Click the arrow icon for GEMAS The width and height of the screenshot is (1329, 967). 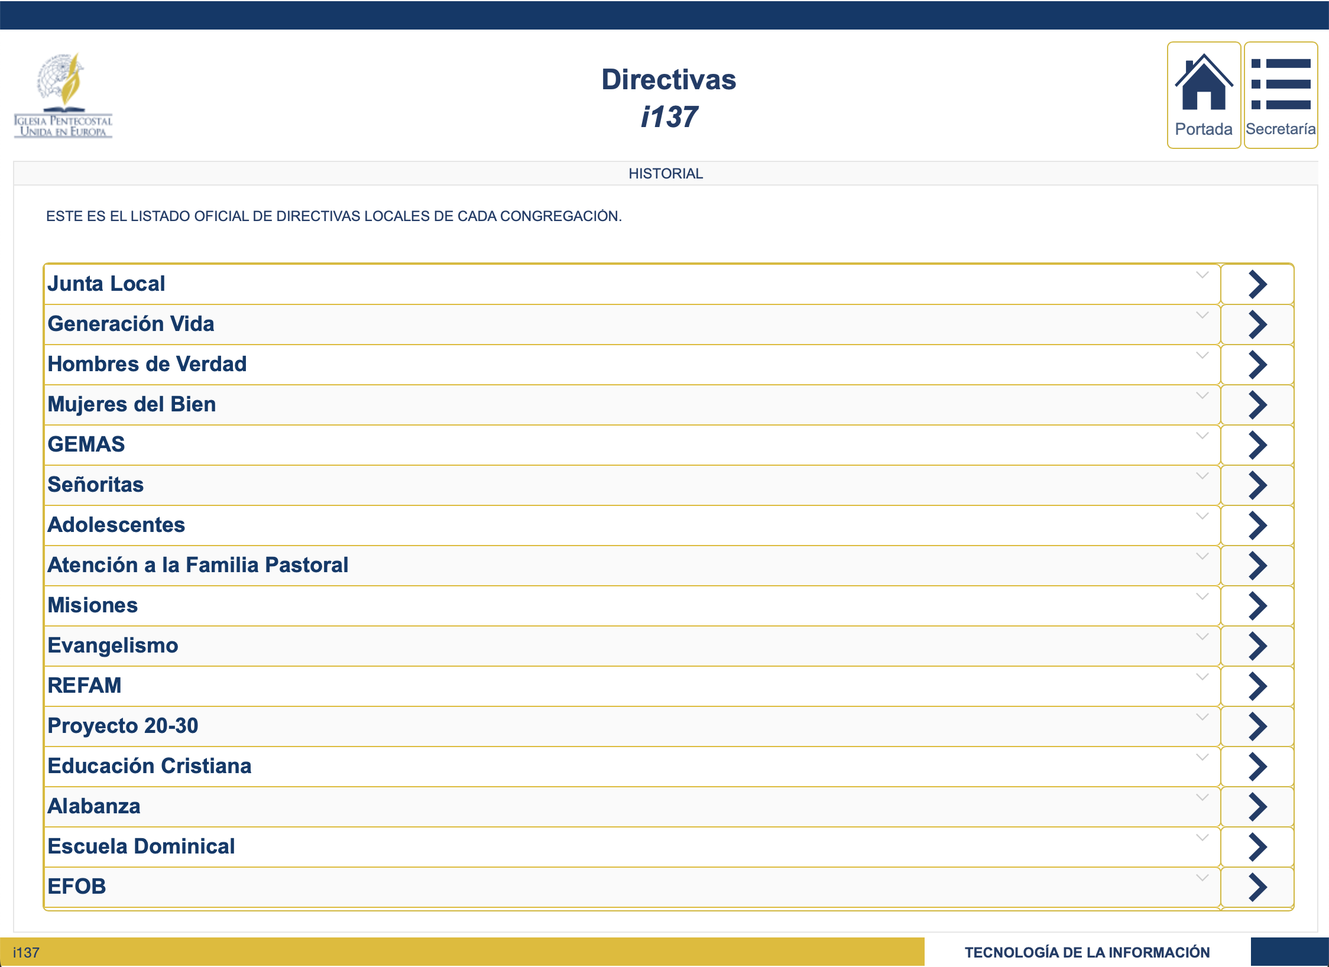1257,445
